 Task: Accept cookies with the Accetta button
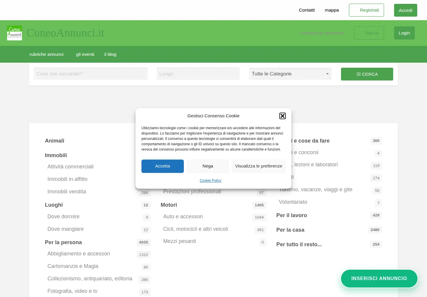click(162, 166)
